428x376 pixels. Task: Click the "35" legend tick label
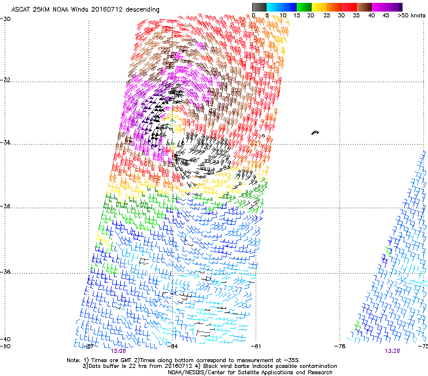coord(356,16)
